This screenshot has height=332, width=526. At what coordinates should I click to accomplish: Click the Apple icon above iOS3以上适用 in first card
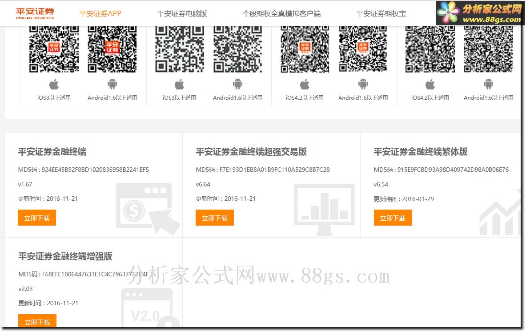coord(54,84)
